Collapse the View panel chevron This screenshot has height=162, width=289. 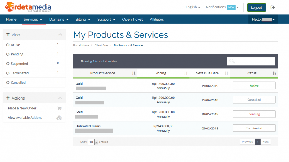coord(60,34)
